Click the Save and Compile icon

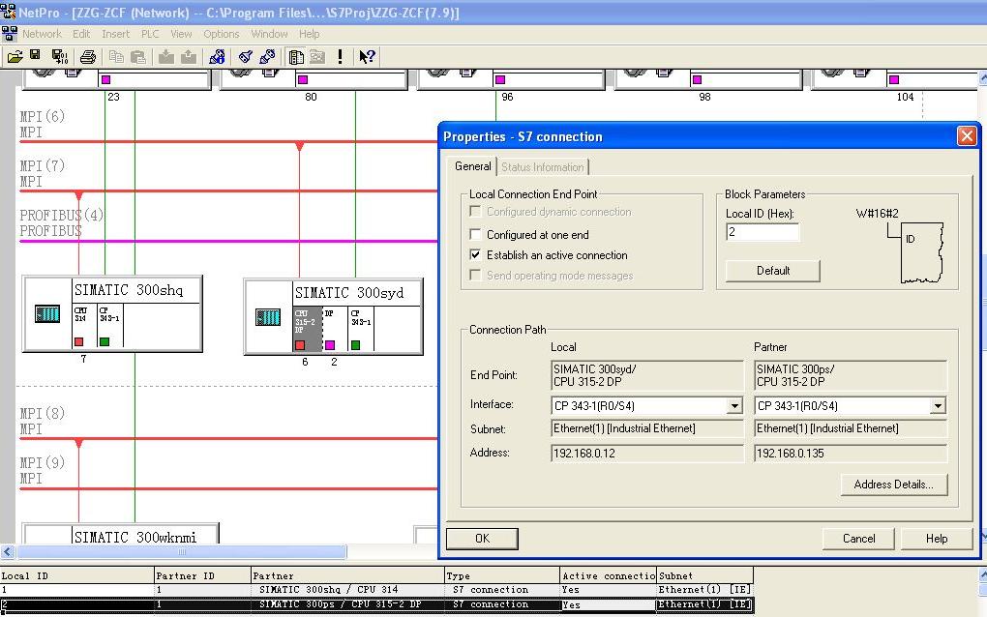pos(60,57)
